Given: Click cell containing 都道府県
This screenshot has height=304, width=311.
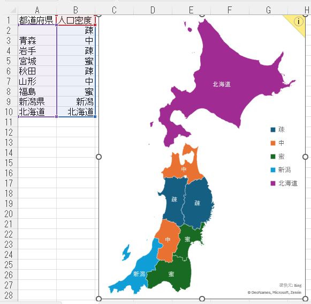Looking at the screenshot, I should pyautogui.click(x=37, y=20).
